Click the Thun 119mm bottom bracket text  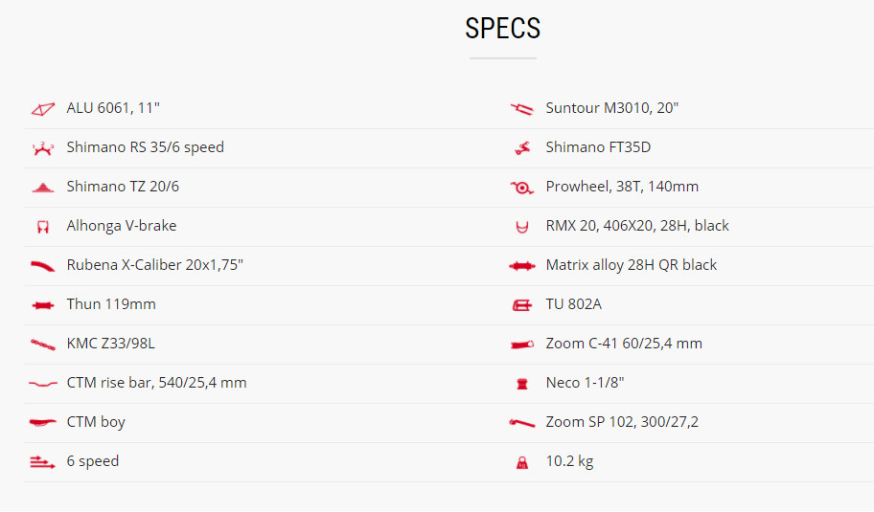[x=111, y=304]
